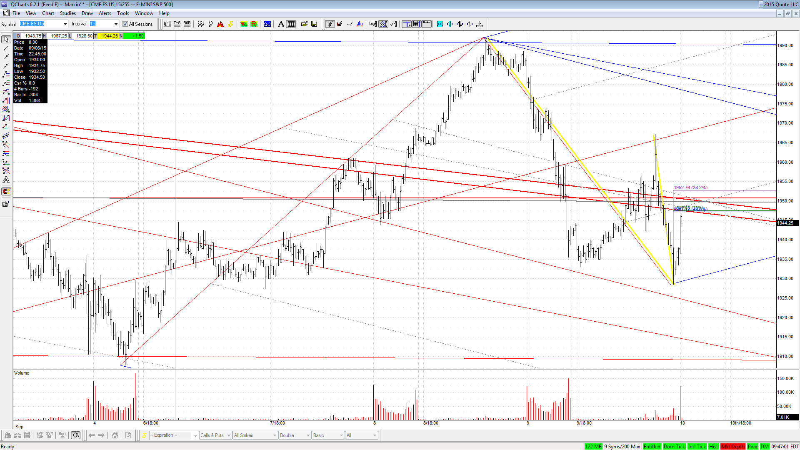Open file with the folder icon
Viewport: 800px width, 450px height.
click(305, 24)
